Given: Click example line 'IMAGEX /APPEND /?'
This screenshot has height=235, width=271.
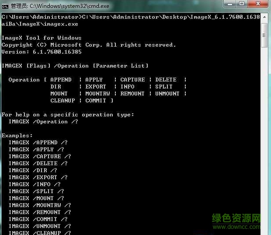Looking at the screenshot, I should 38,143.
